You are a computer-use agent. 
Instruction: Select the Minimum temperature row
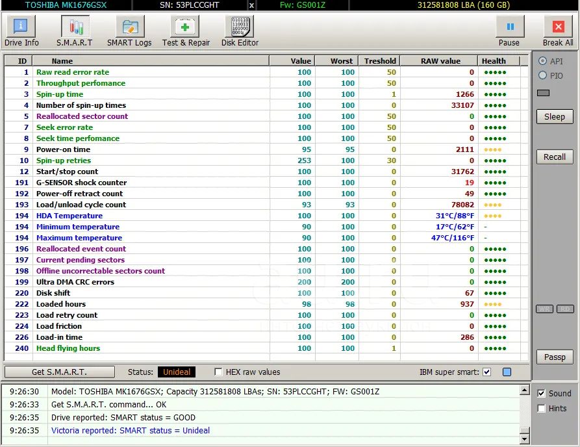[x=266, y=227]
